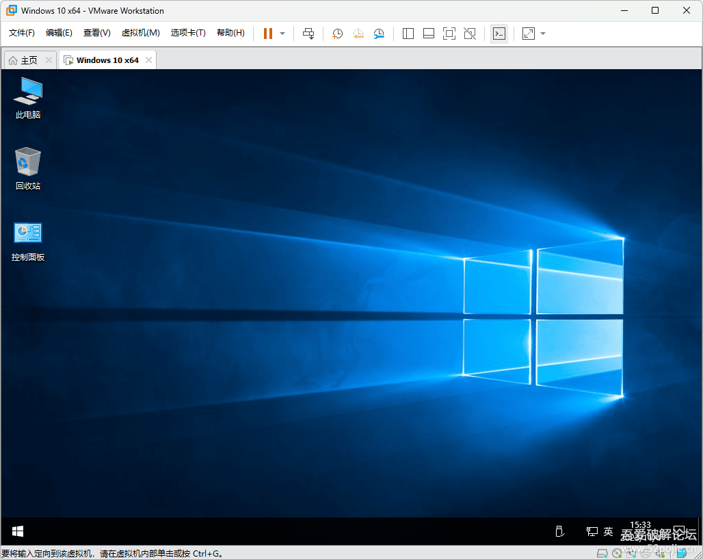This screenshot has width=703, height=560.
Task: Open the 查看(V) menu
Action: click(x=97, y=34)
